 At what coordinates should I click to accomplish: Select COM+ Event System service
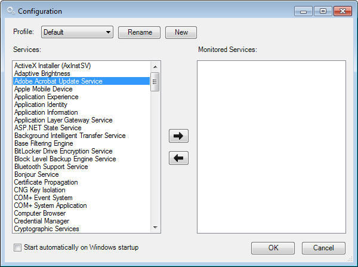[81, 198]
